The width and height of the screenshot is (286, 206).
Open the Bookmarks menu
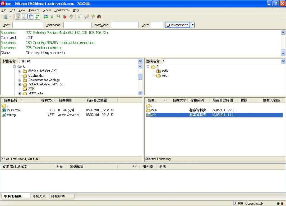62,10
